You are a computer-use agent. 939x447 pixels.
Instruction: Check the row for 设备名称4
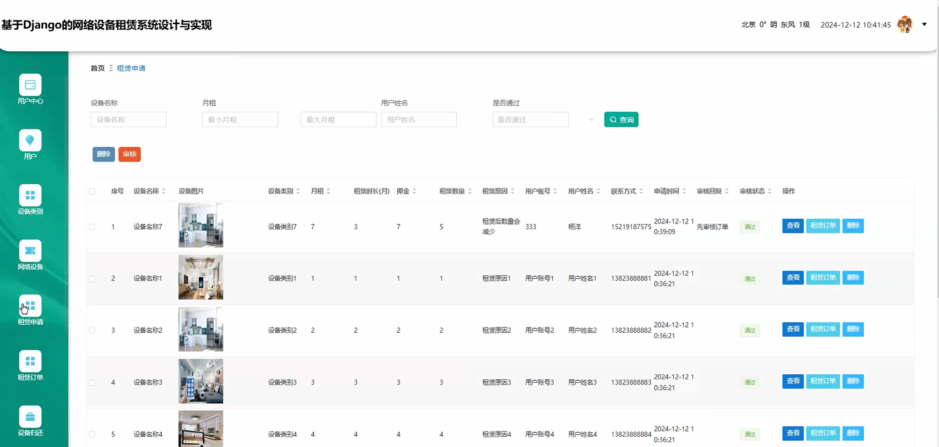coord(92,434)
